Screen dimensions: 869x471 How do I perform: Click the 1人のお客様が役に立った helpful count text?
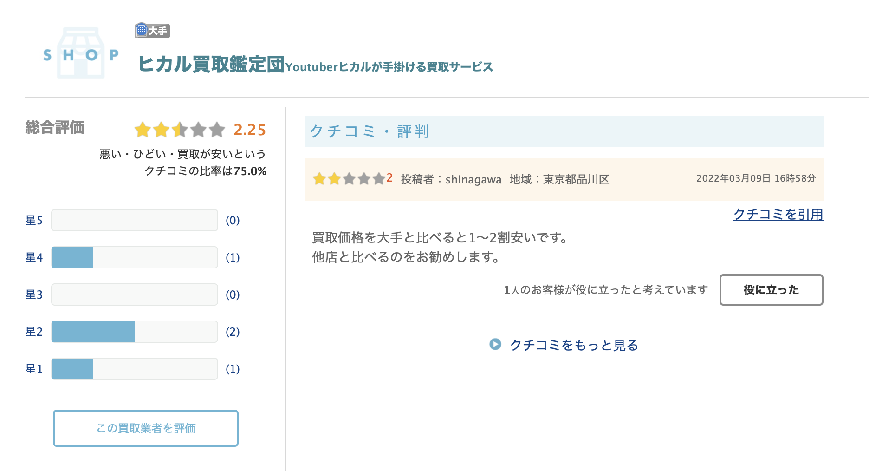606,290
